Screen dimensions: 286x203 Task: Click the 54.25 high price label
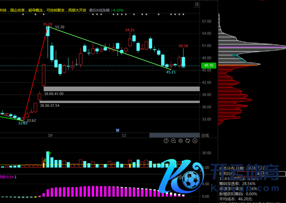tap(130, 30)
